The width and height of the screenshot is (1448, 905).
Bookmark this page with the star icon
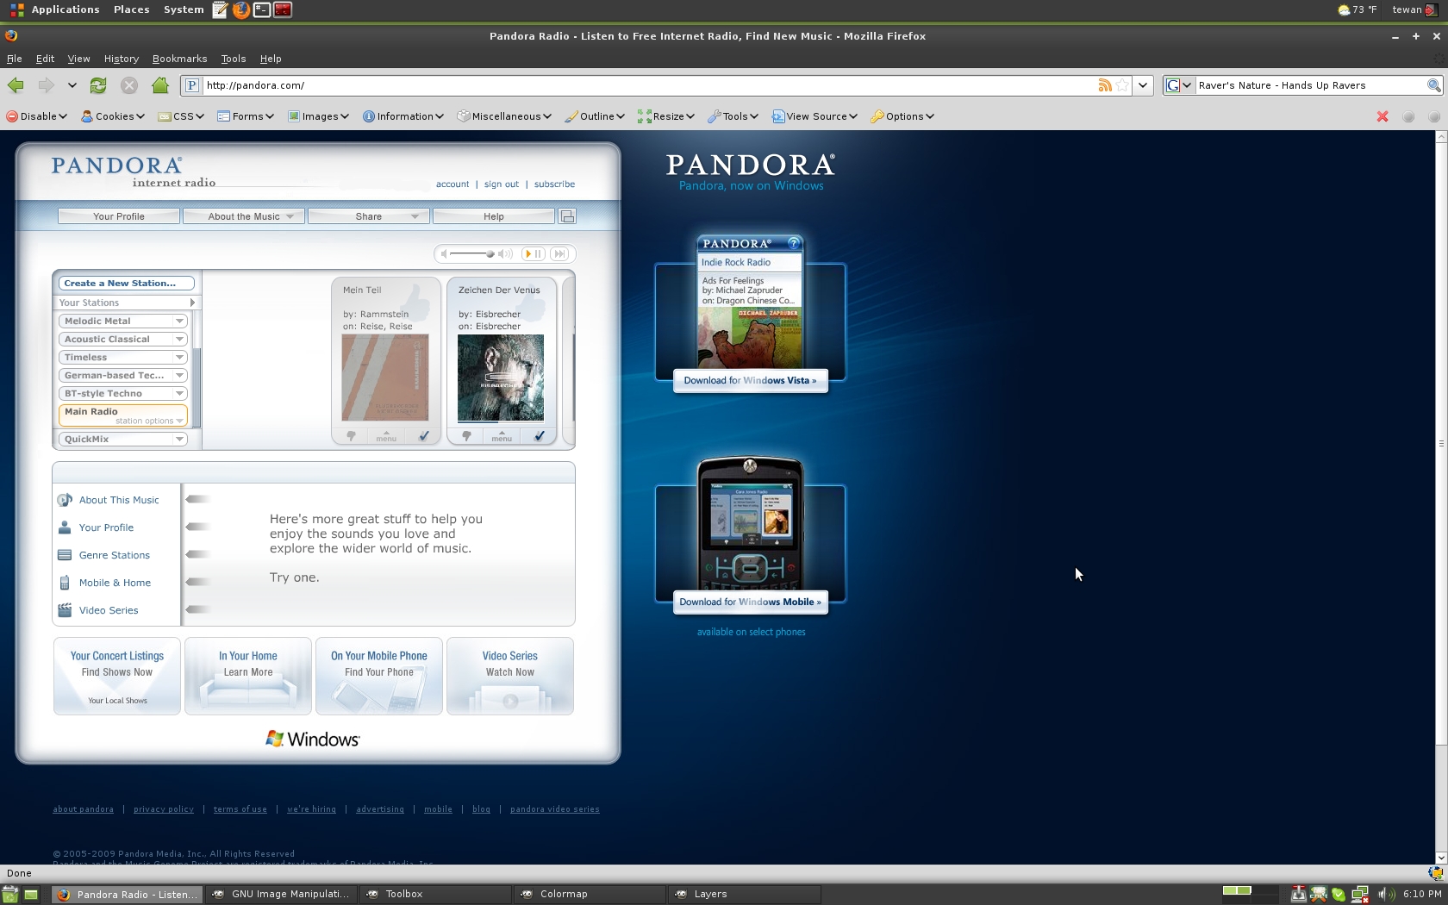point(1122,85)
